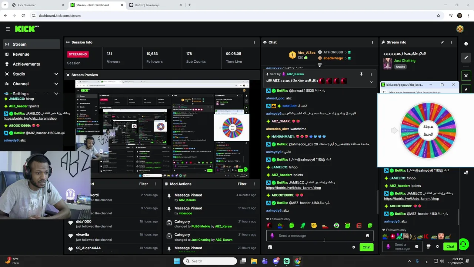Open the emoji picker in the main chat input
The image size is (474, 267).
[367, 235]
